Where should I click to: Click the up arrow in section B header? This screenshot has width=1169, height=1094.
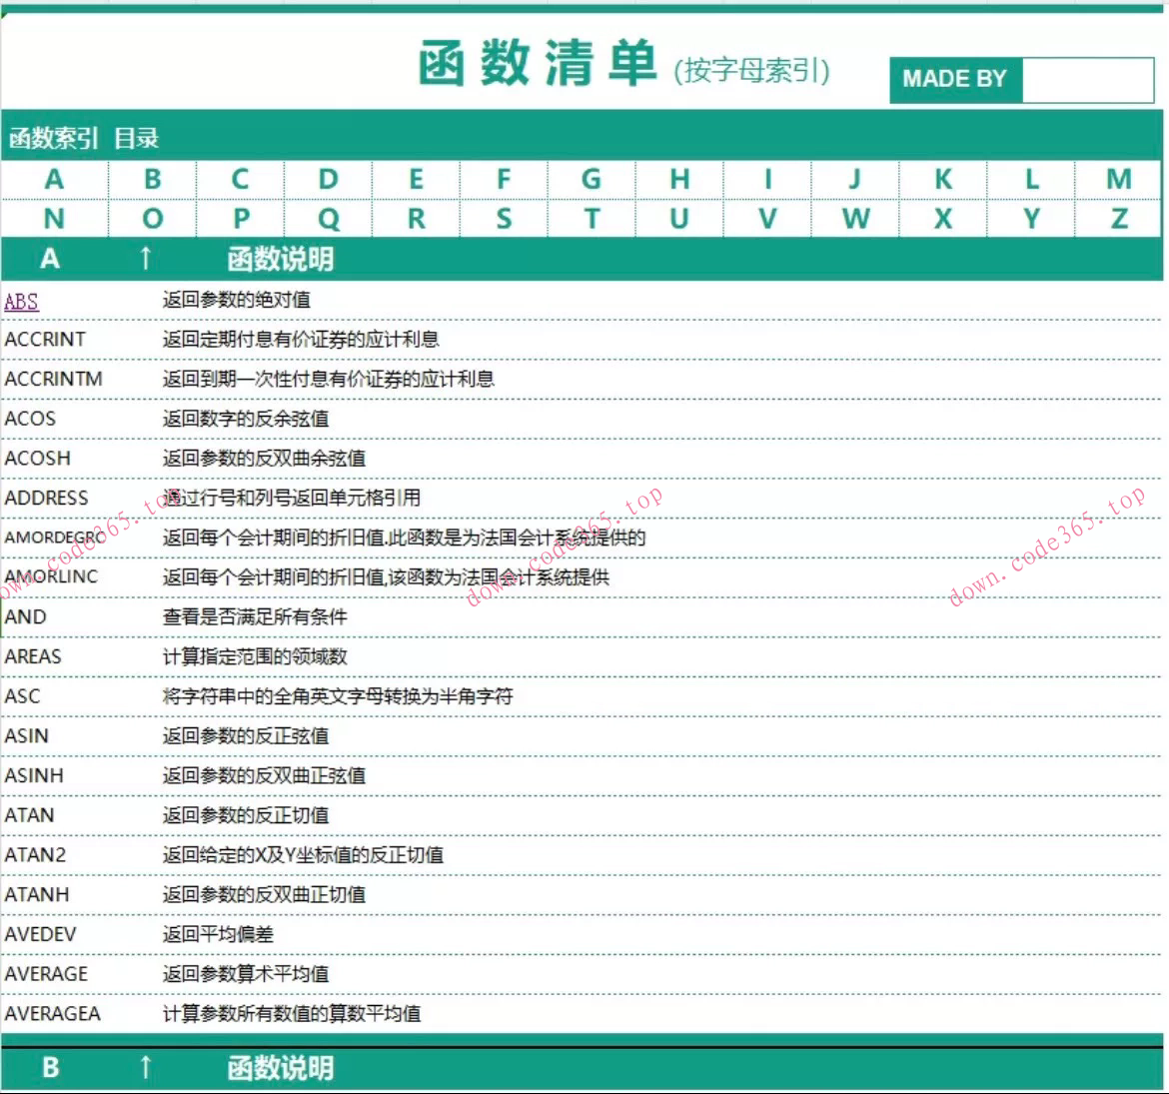(x=146, y=1068)
